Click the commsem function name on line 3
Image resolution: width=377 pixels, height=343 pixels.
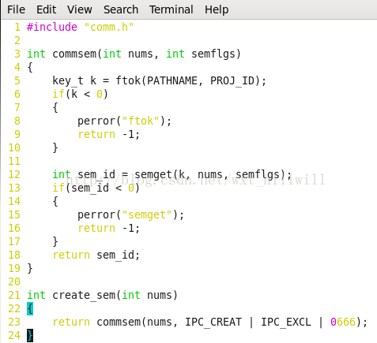click(x=74, y=54)
